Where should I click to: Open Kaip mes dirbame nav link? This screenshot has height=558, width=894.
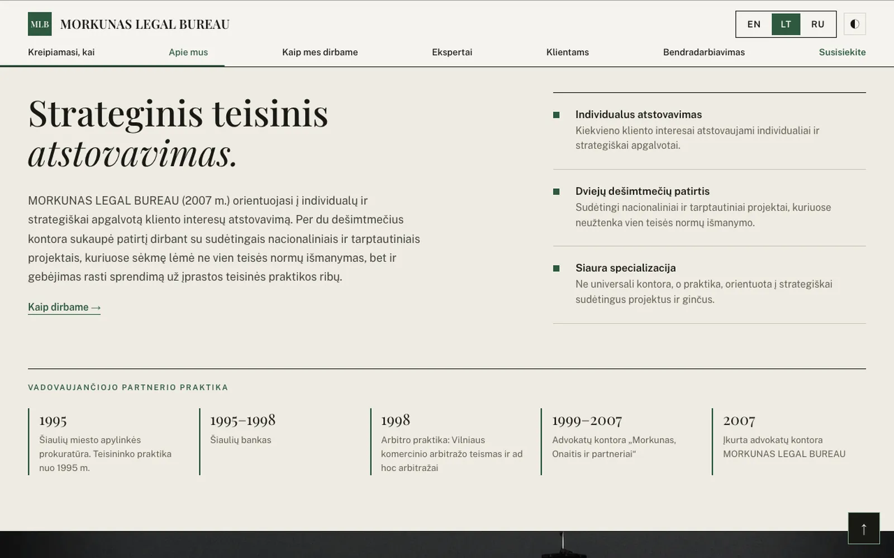point(320,52)
